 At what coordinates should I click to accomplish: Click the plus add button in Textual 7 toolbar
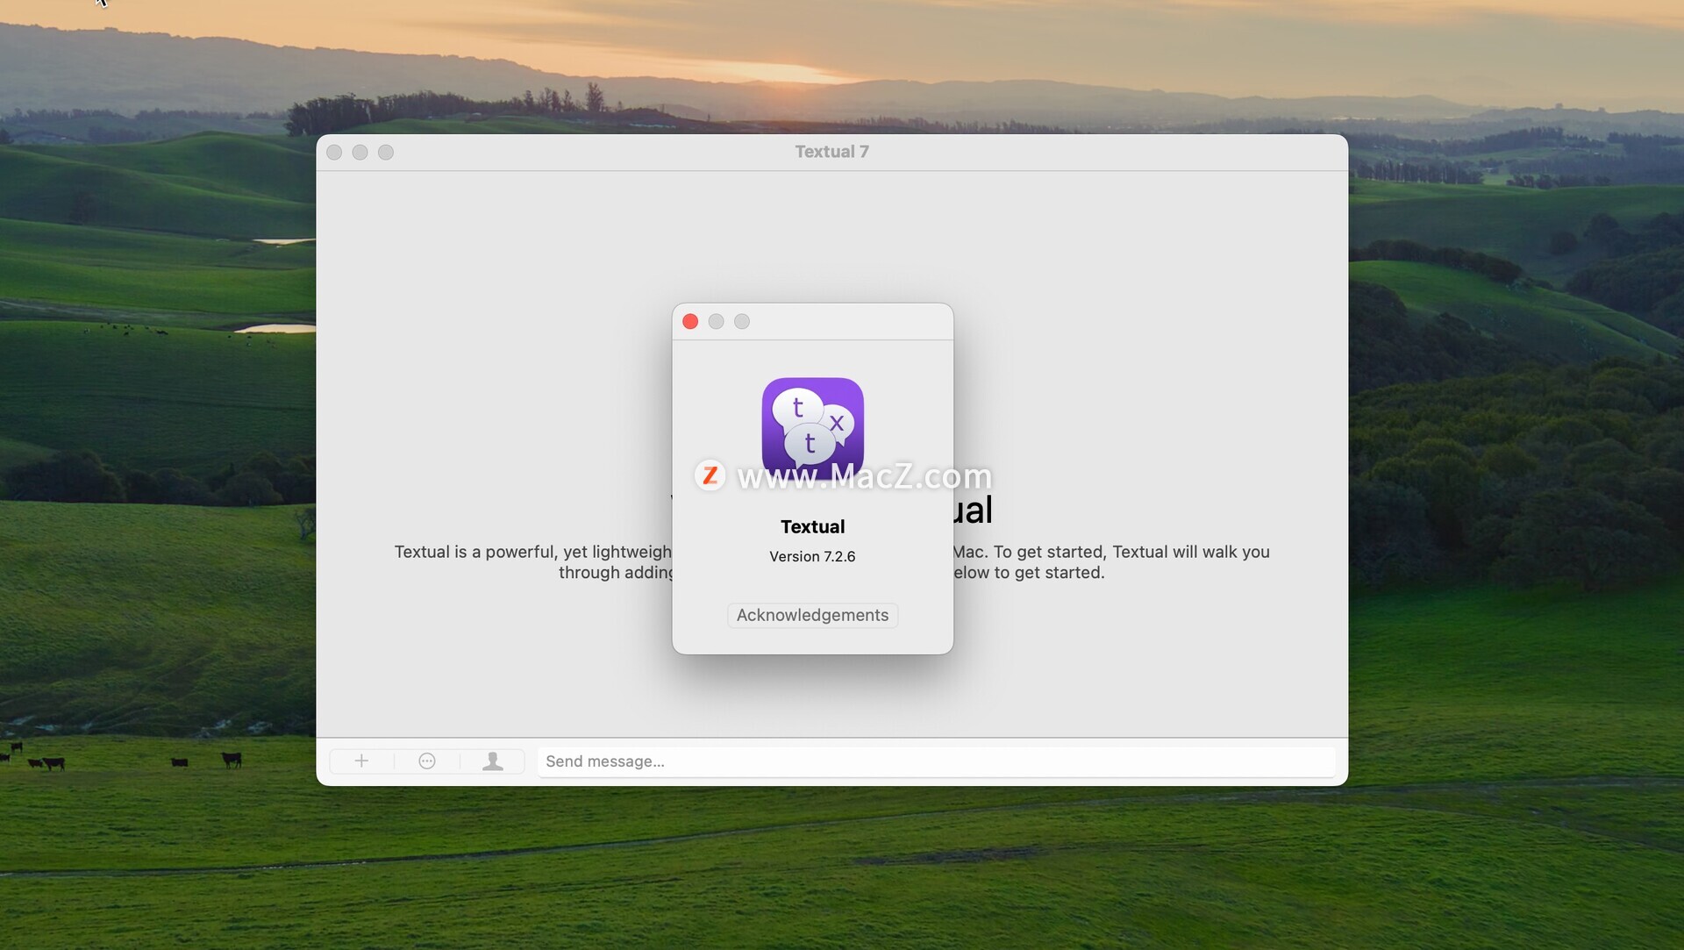coord(361,761)
